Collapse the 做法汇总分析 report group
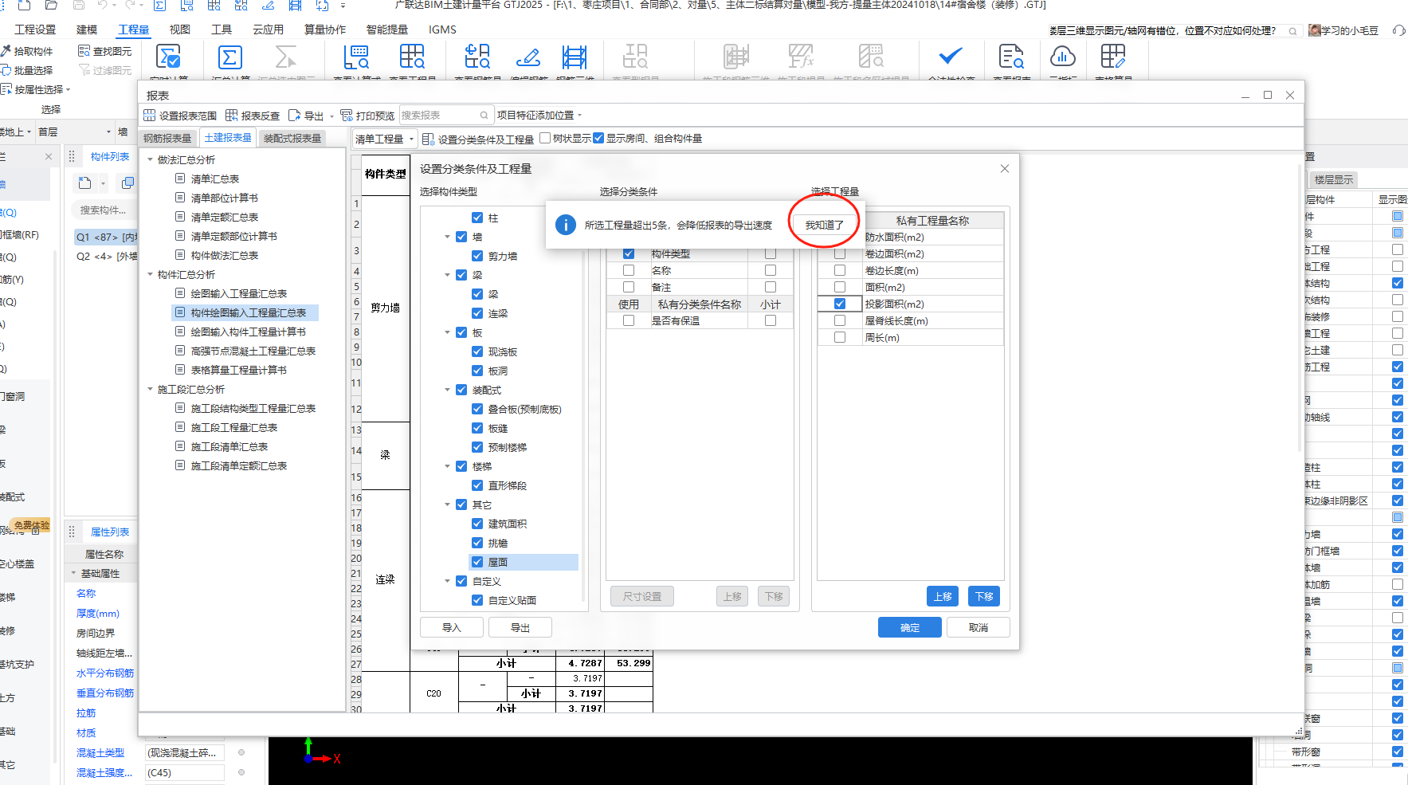The width and height of the screenshot is (1408, 785). pyautogui.click(x=151, y=160)
